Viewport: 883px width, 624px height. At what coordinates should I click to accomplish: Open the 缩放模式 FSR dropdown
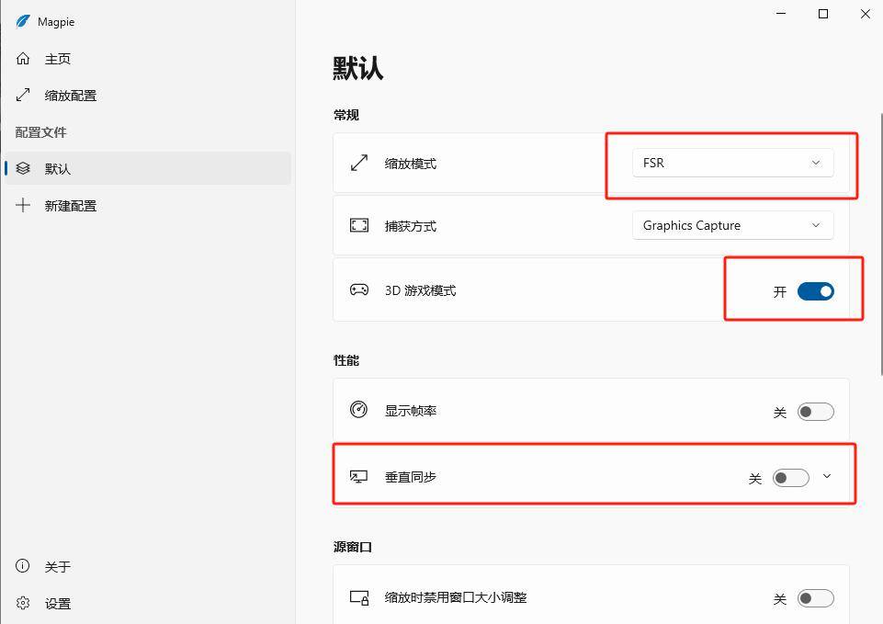pos(732,163)
